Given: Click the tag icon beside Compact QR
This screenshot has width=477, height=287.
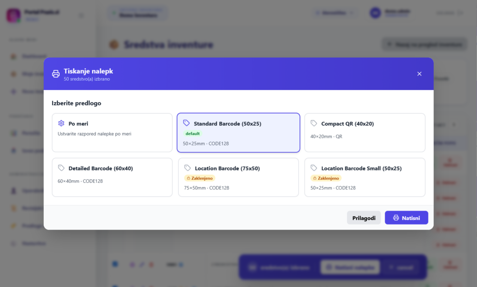Looking at the screenshot, I should 314,123.
